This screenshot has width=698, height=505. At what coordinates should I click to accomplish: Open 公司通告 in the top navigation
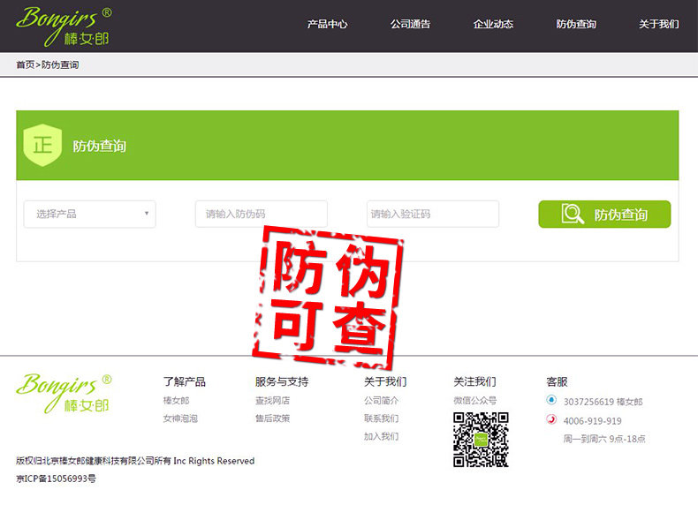pyautogui.click(x=411, y=24)
